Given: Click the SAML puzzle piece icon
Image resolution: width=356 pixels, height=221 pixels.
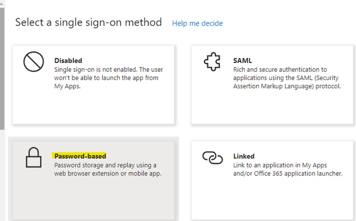Looking at the screenshot, I should pos(212,62).
